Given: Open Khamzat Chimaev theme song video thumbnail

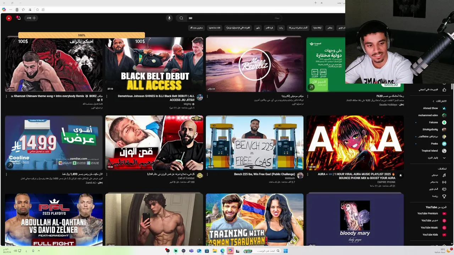Looking at the screenshot, I should point(54,64).
